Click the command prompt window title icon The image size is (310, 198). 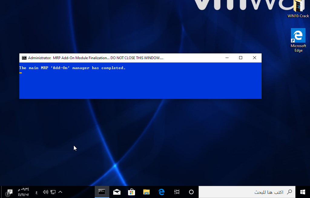(x=24, y=58)
